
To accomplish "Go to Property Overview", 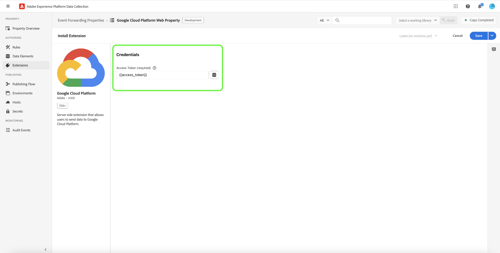I will 26,28.
